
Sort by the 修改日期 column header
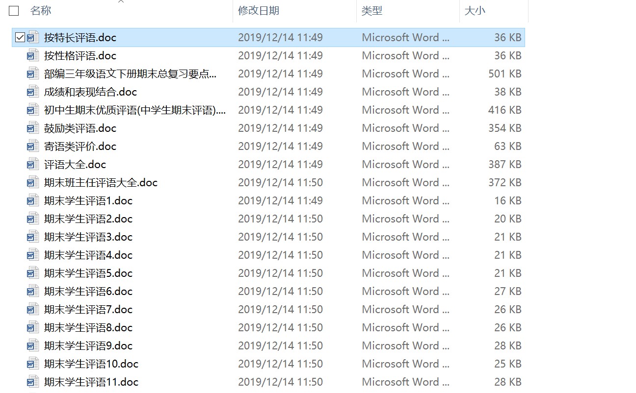(259, 11)
